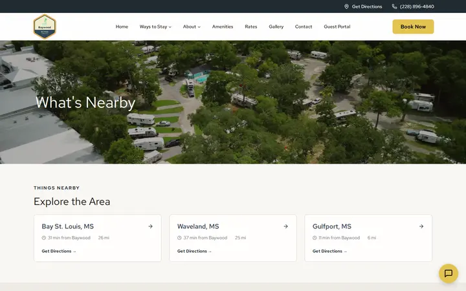466x291 pixels.
Task: Click the Book Now button
Action: (413, 27)
